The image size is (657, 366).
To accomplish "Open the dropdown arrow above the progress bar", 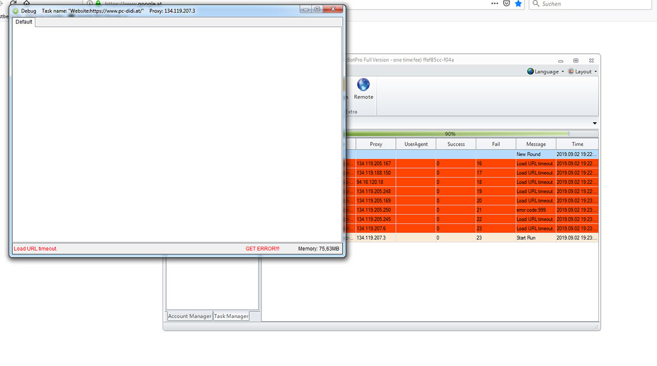I will click(x=595, y=123).
